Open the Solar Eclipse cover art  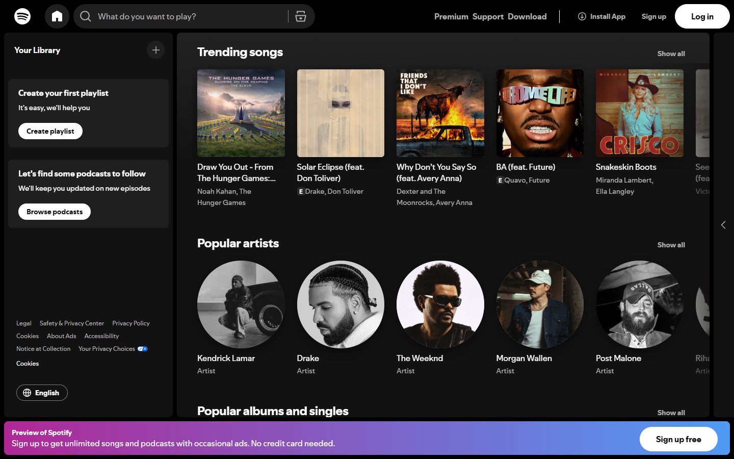(340, 113)
